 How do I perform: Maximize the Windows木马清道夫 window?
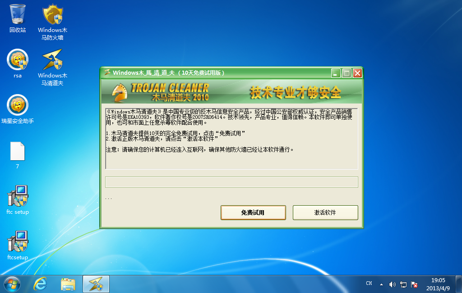click(346, 73)
